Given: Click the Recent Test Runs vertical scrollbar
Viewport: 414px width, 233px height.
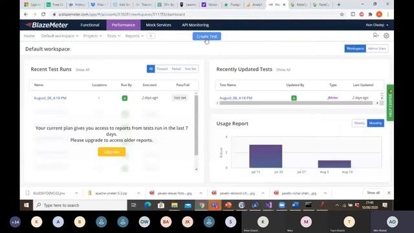Looking at the screenshot, I should click(x=196, y=125).
